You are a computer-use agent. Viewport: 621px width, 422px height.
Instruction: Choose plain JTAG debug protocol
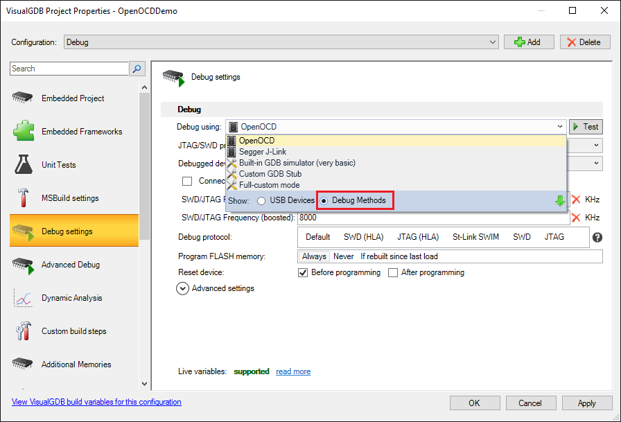click(x=554, y=237)
